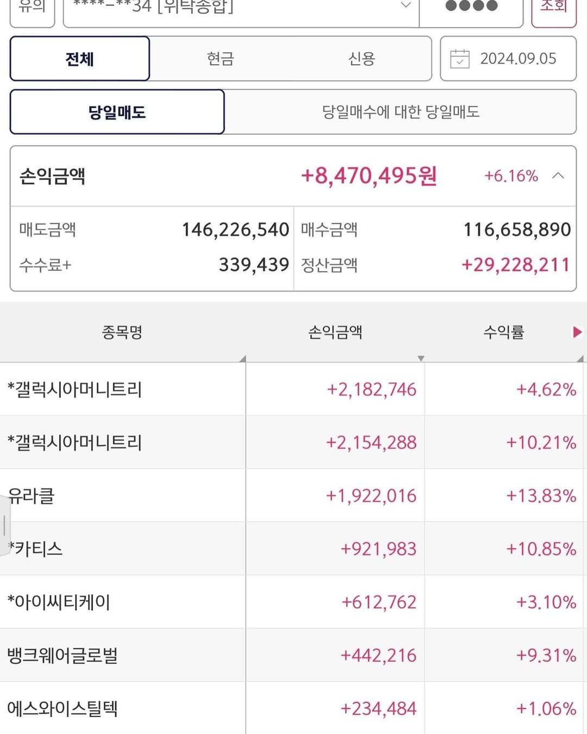Select the 당일매도 tab
Viewport: 587px width, 734px height.
tap(116, 111)
